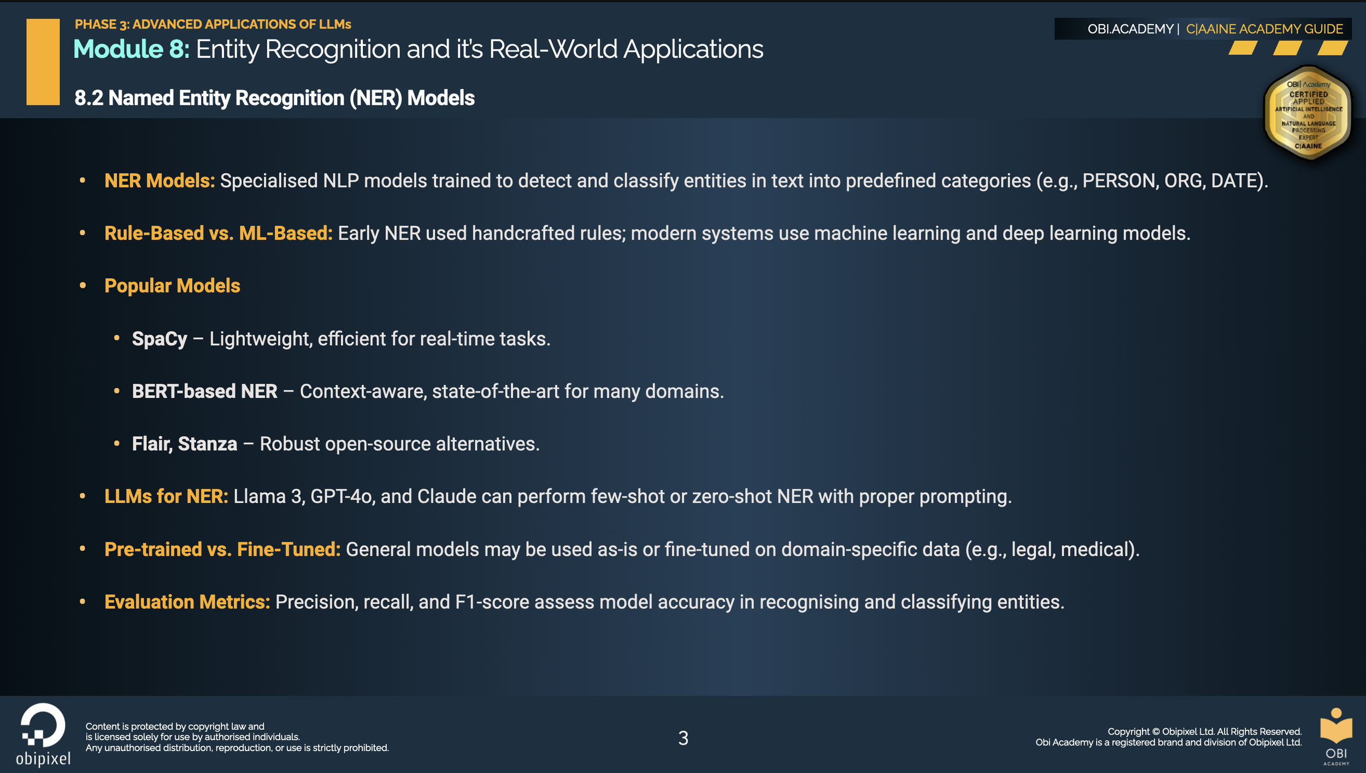Click the gold certified C|AAINE badge
Screen dimensions: 1366x773
(x=1308, y=113)
